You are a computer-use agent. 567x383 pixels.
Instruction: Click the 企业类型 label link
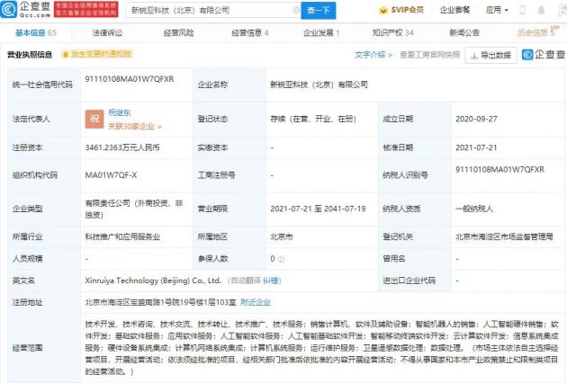(x=28, y=209)
